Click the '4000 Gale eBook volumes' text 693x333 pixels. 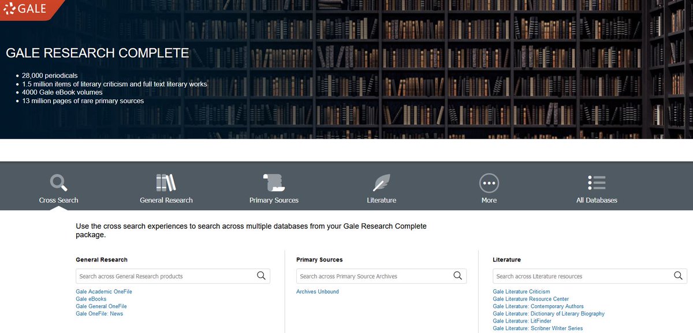pyautogui.click(x=62, y=92)
